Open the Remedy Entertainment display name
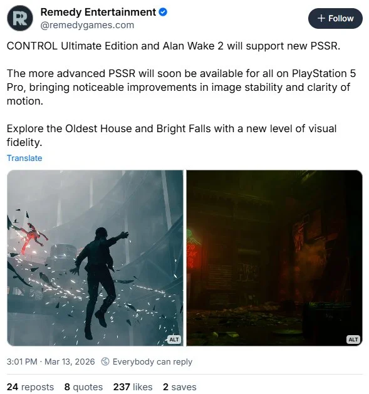369x394 pixels. (98, 12)
